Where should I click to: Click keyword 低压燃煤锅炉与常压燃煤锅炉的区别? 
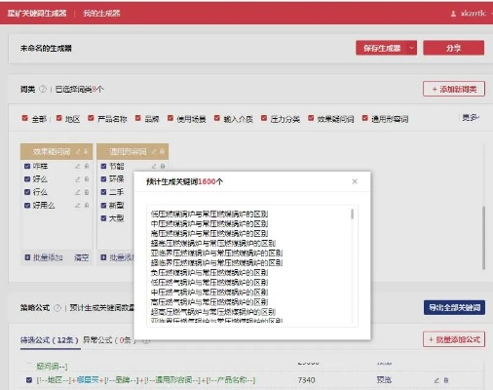pyautogui.click(x=209, y=214)
